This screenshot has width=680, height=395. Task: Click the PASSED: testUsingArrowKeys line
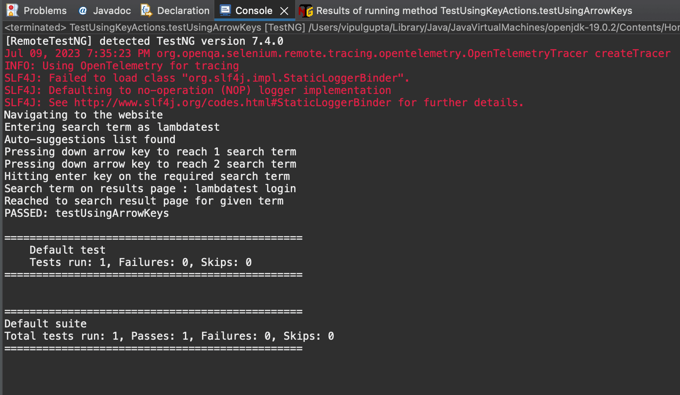tap(86, 213)
